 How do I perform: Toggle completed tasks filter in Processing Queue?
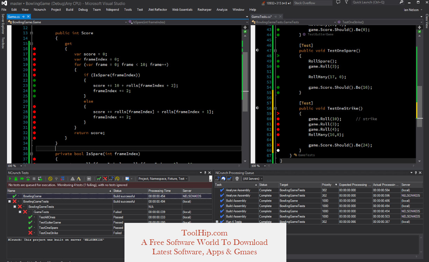229,179
